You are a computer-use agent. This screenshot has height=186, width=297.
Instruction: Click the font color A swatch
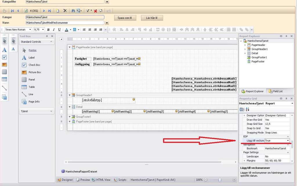(x=66, y=30)
